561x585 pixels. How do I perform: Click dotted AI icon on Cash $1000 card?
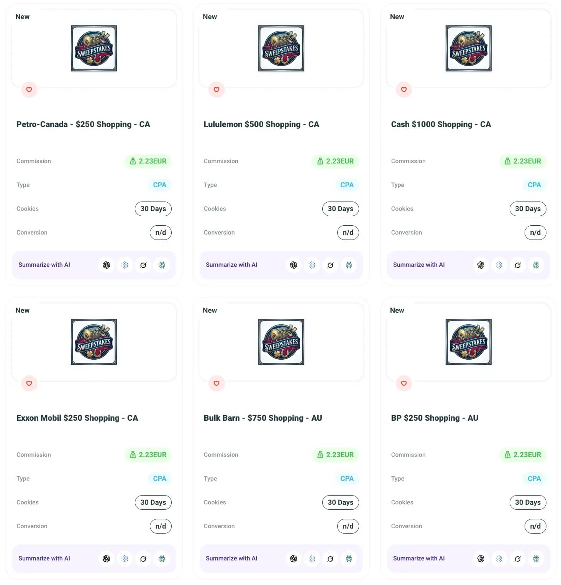pyautogui.click(x=499, y=265)
